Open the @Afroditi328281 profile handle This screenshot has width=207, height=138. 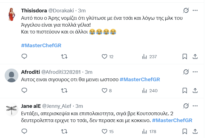(x=61, y=72)
